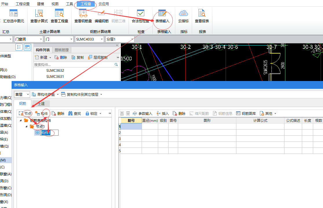Add a 构件 in table input

pyautogui.click(x=41, y=114)
